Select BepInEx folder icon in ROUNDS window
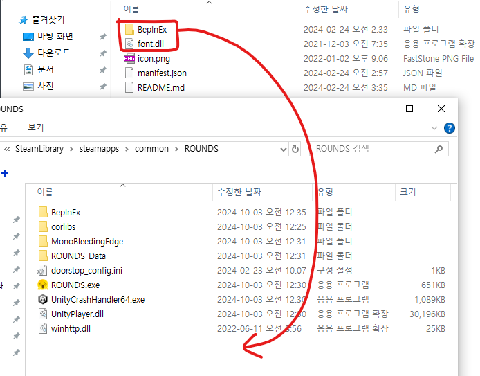This screenshot has height=376, width=480. click(x=43, y=212)
